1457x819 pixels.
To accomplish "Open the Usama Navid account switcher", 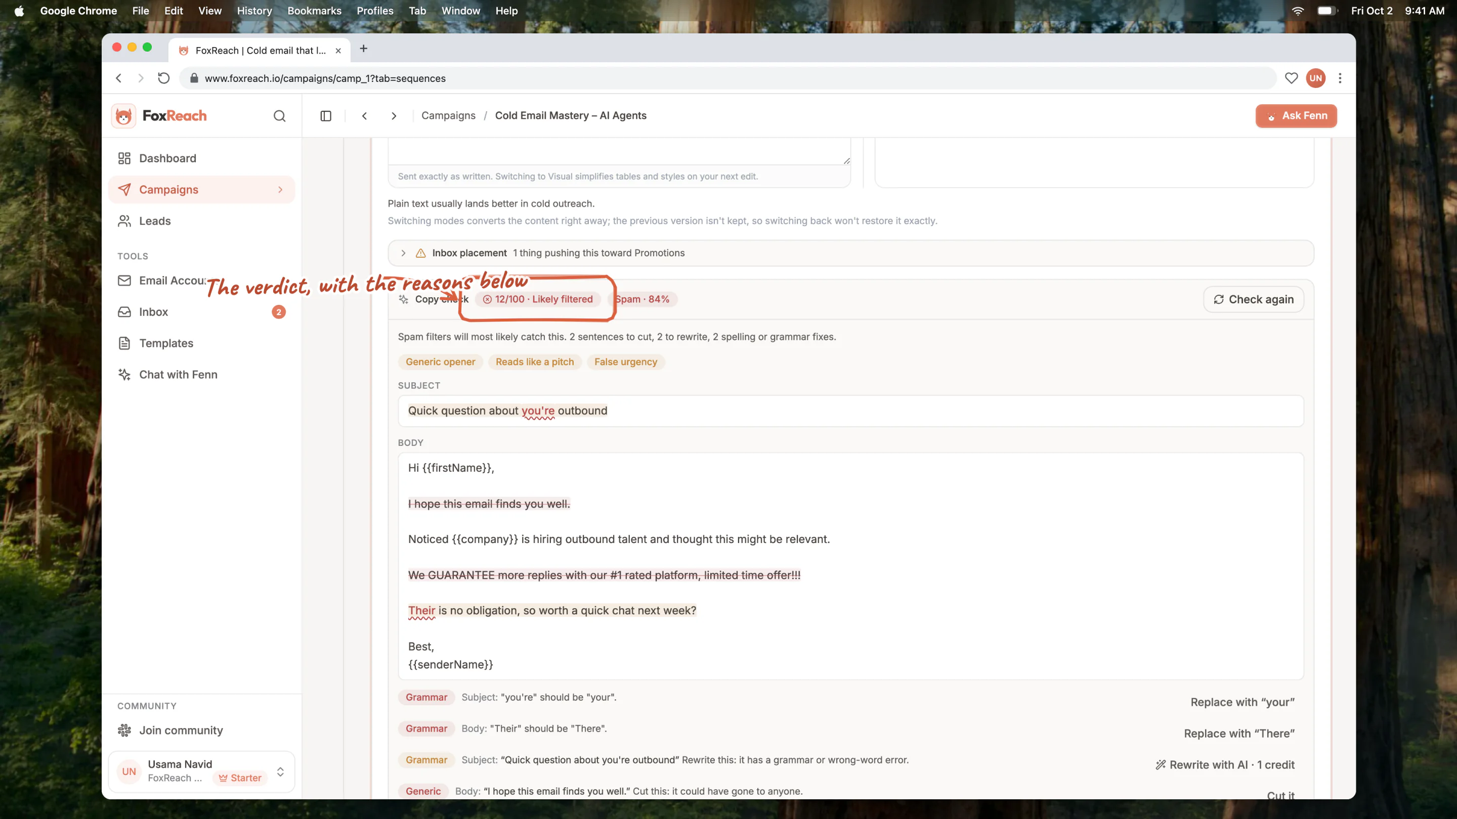I will tap(201, 771).
